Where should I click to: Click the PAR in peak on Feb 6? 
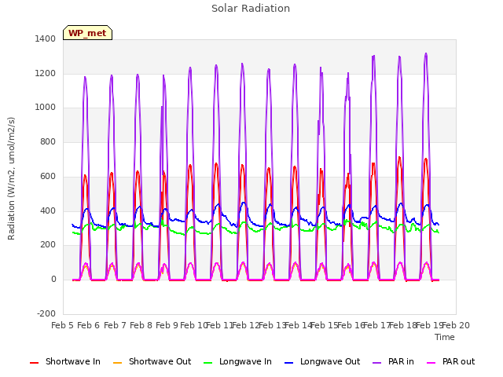[x=85, y=77]
